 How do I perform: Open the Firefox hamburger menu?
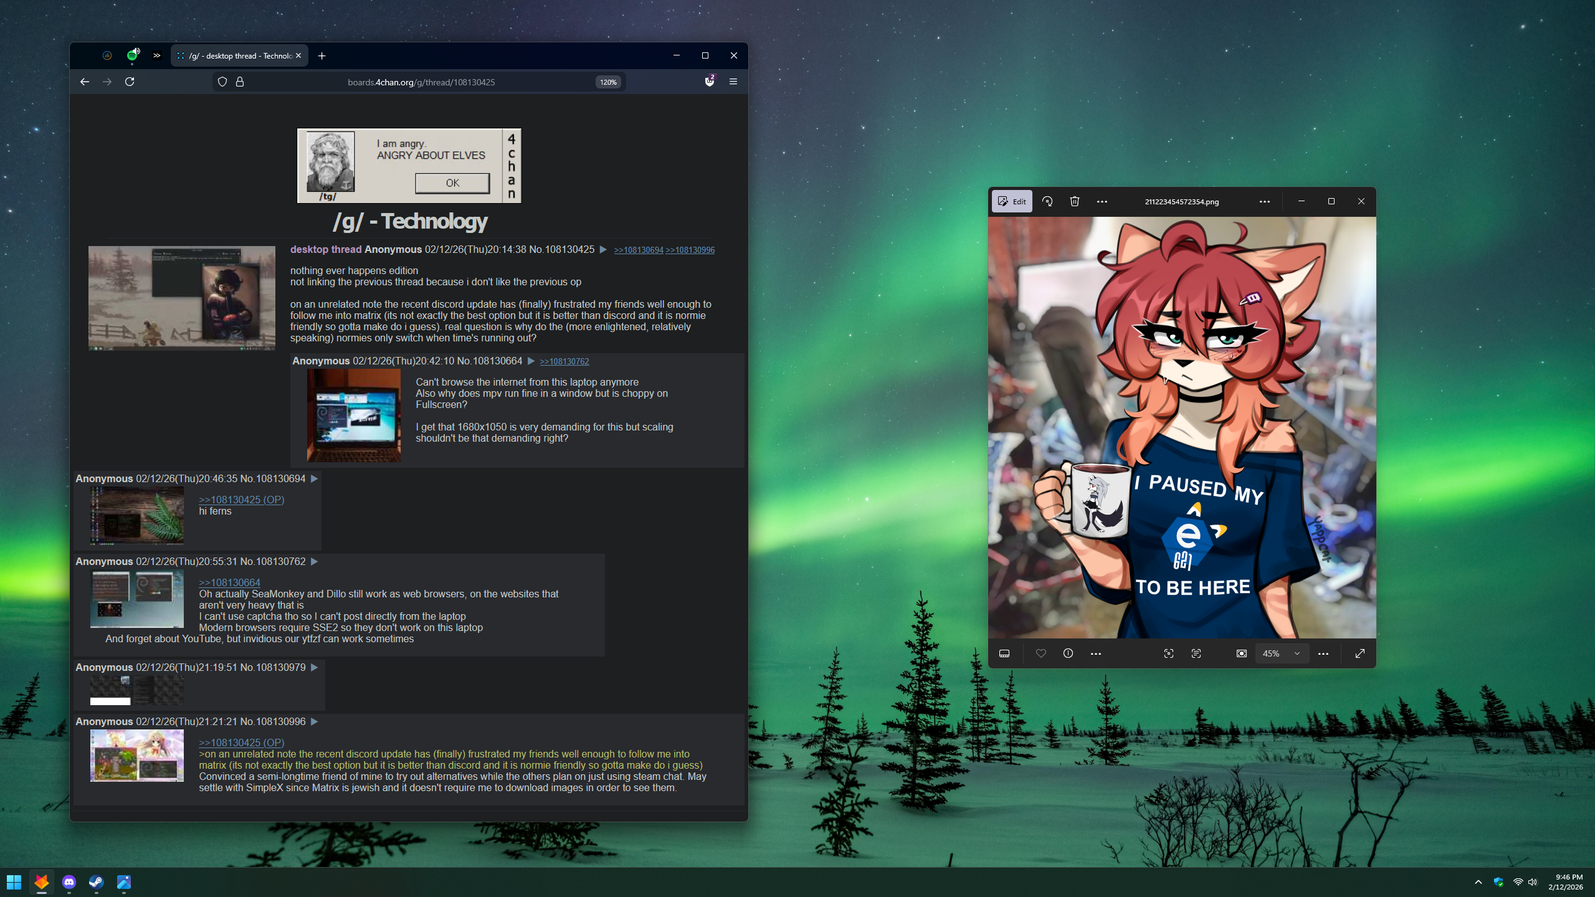[733, 82]
